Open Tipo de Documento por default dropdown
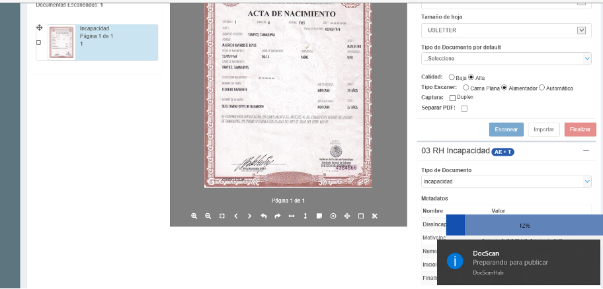The height and width of the screenshot is (289, 603). tap(506, 59)
